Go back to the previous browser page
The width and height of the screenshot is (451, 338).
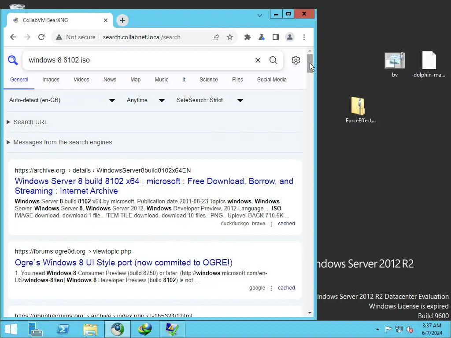coord(13,37)
